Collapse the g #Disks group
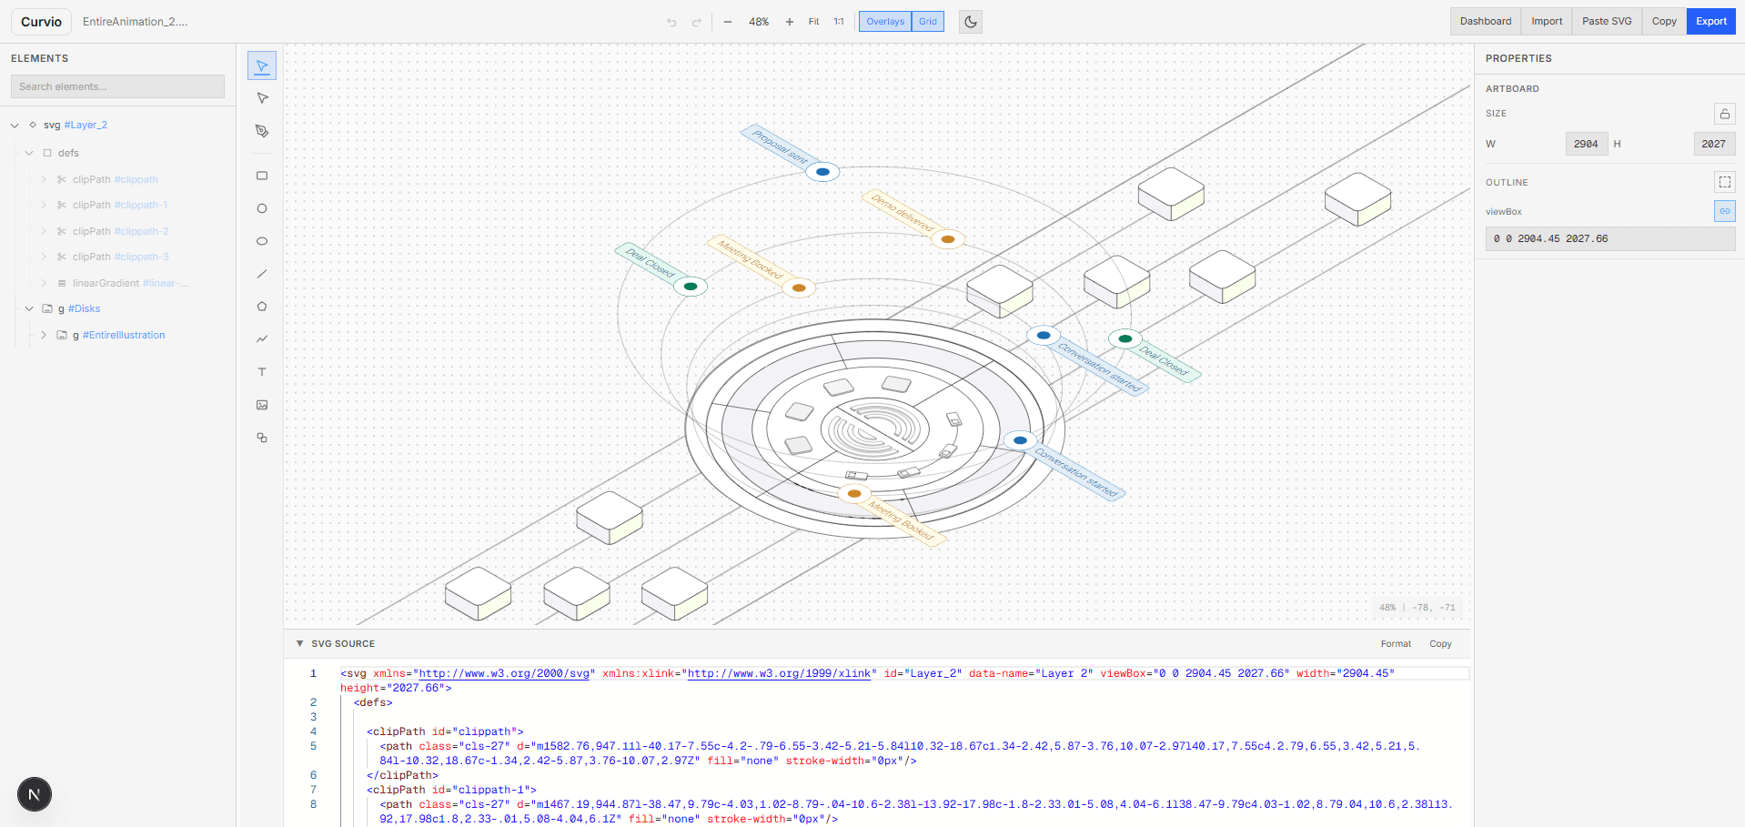The width and height of the screenshot is (1745, 827). tap(29, 309)
